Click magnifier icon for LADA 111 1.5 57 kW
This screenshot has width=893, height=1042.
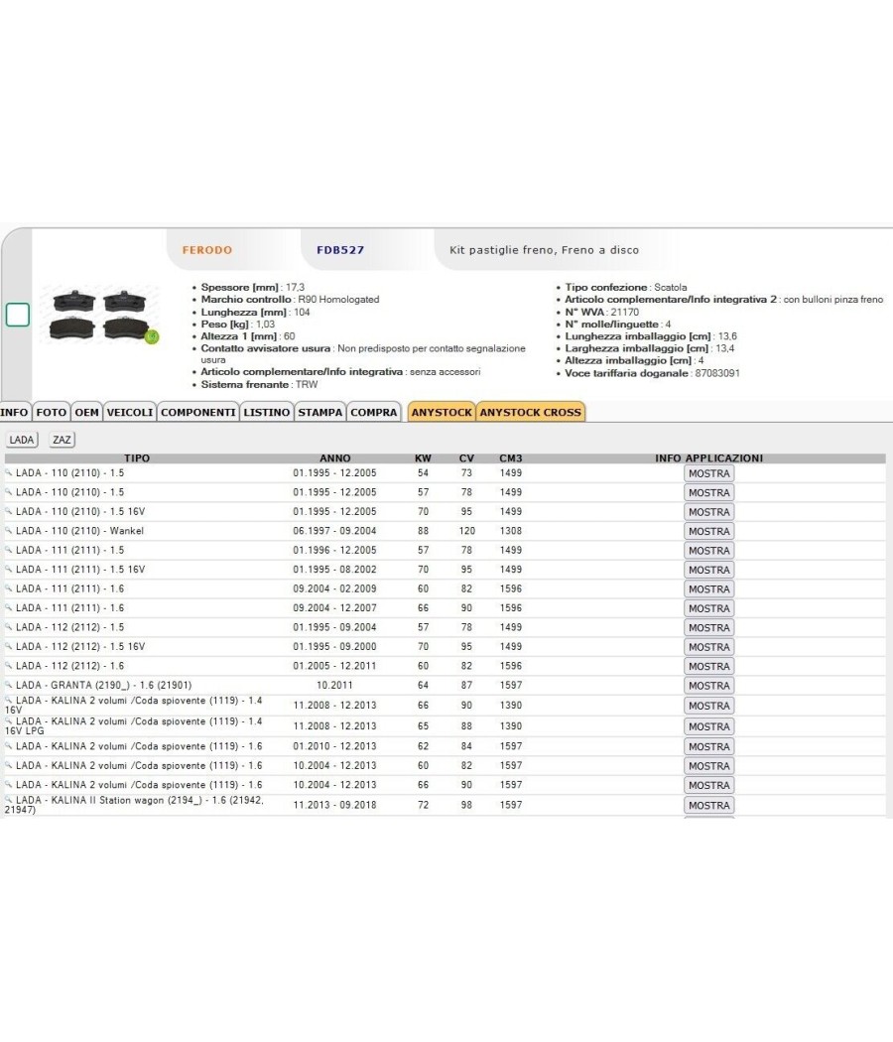point(9,550)
